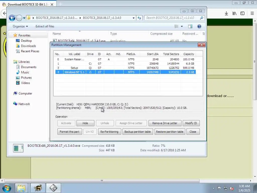Viewport: 257px width, 193px height.
Task: Expand the address bar history dropdown
Action: [134, 18]
